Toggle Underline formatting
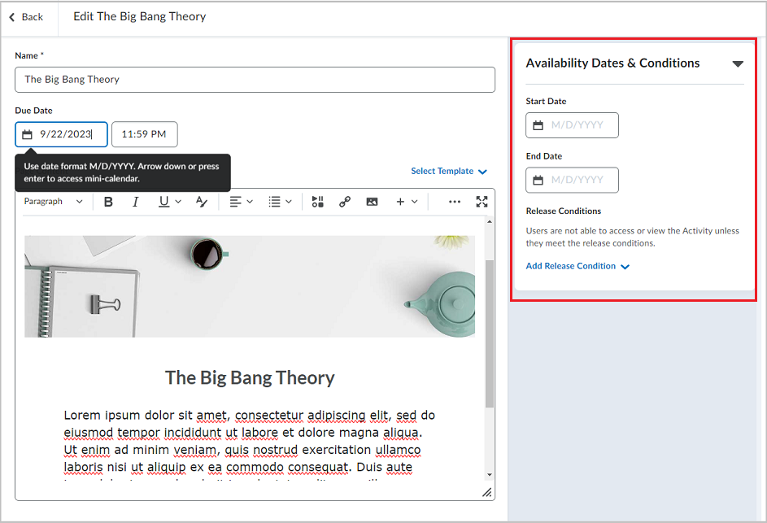 (163, 202)
